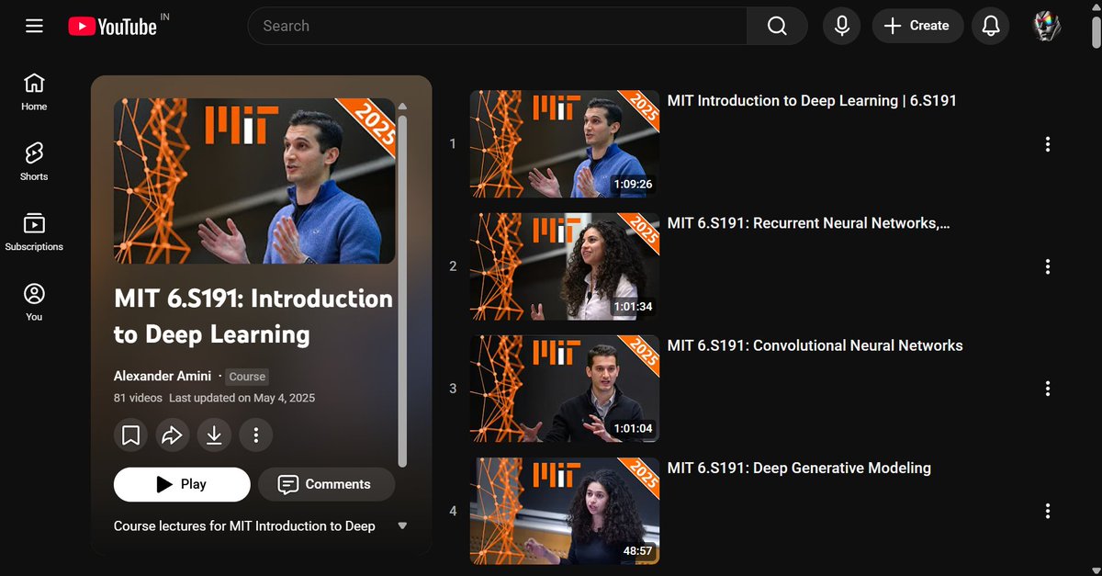Open video title Convolutional Neural Networks

815,345
